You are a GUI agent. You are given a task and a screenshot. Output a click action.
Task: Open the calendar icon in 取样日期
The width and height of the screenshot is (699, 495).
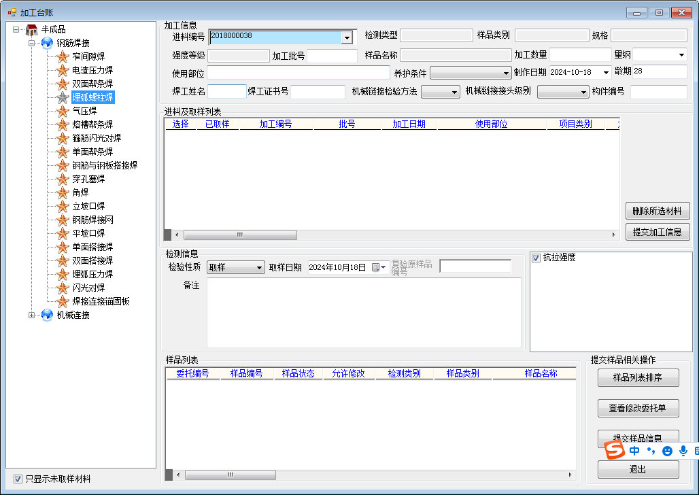(x=379, y=267)
